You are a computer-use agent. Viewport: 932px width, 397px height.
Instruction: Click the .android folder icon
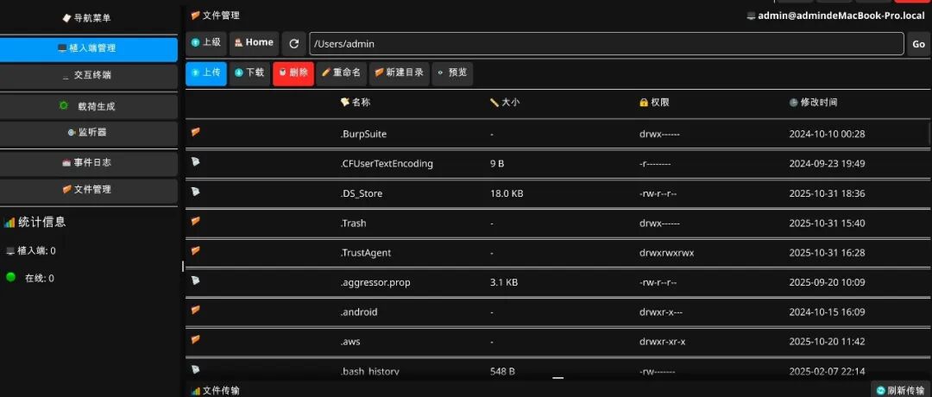click(x=196, y=310)
